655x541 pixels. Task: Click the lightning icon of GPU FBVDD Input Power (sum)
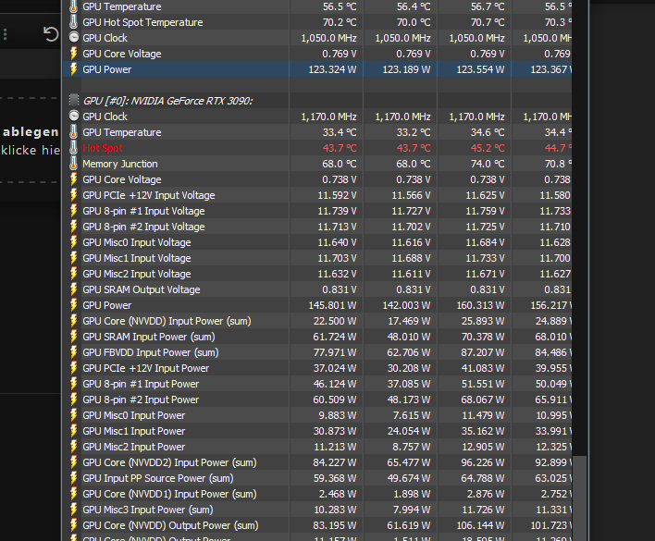point(73,352)
